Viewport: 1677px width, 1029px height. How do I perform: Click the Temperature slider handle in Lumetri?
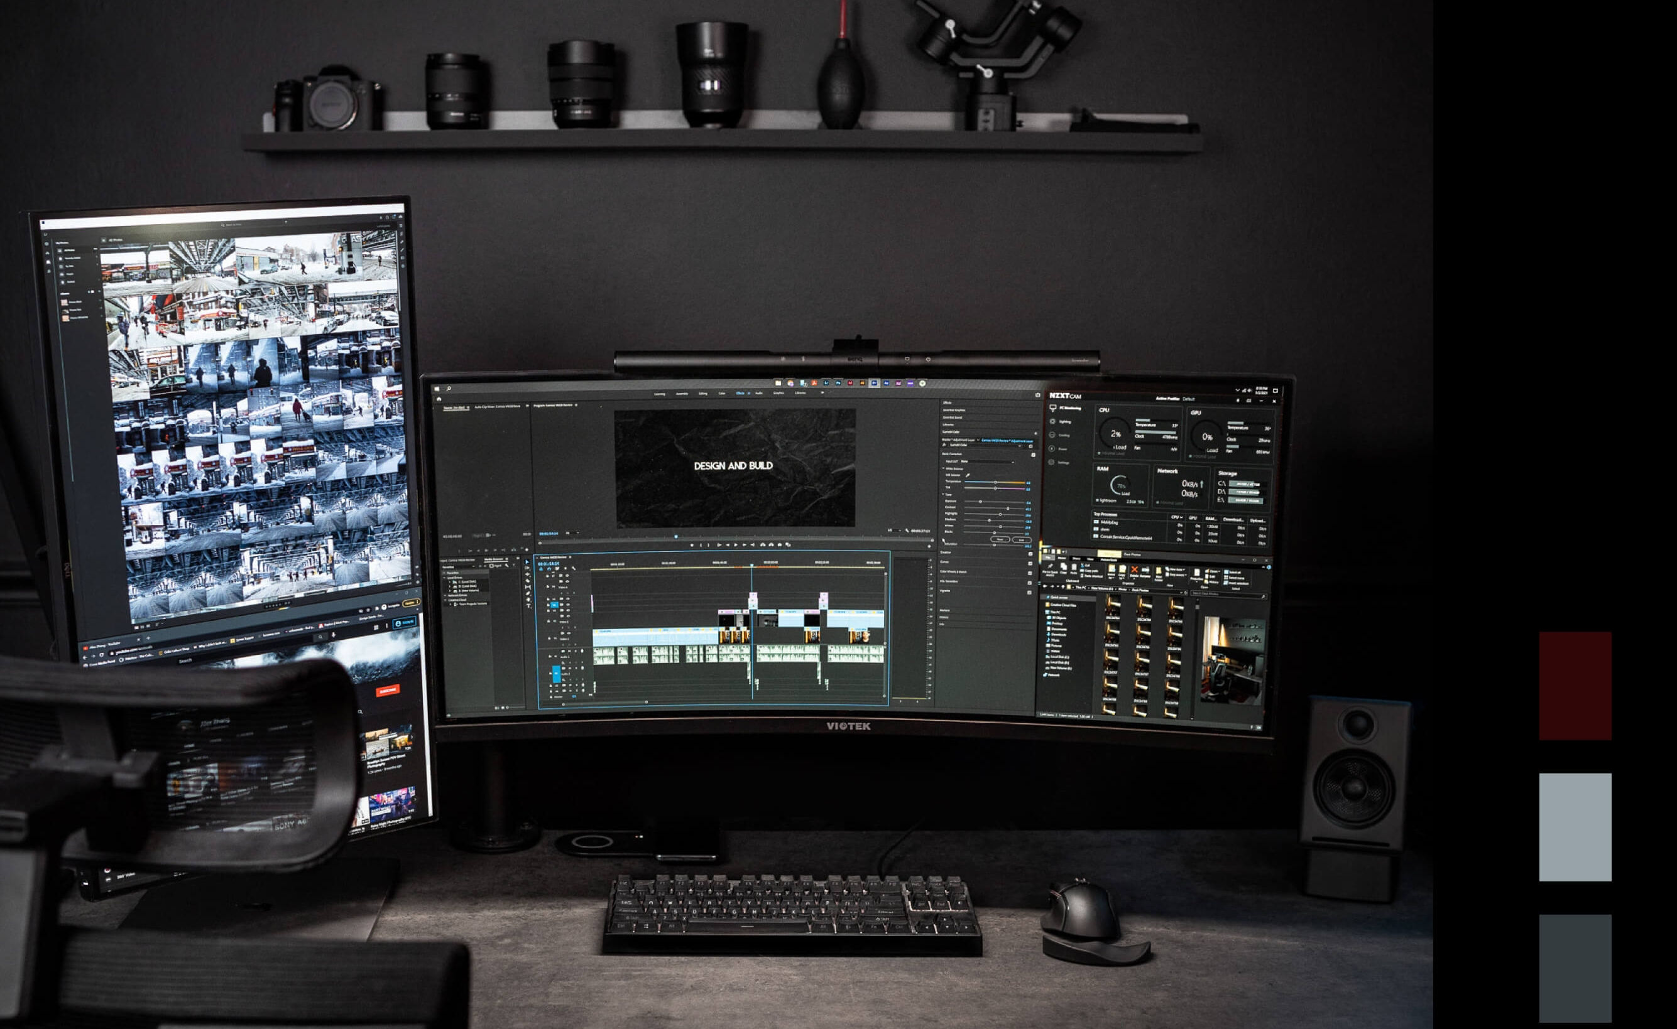tap(996, 483)
